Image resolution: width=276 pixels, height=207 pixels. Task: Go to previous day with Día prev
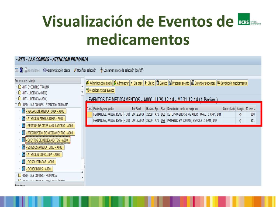137,83
